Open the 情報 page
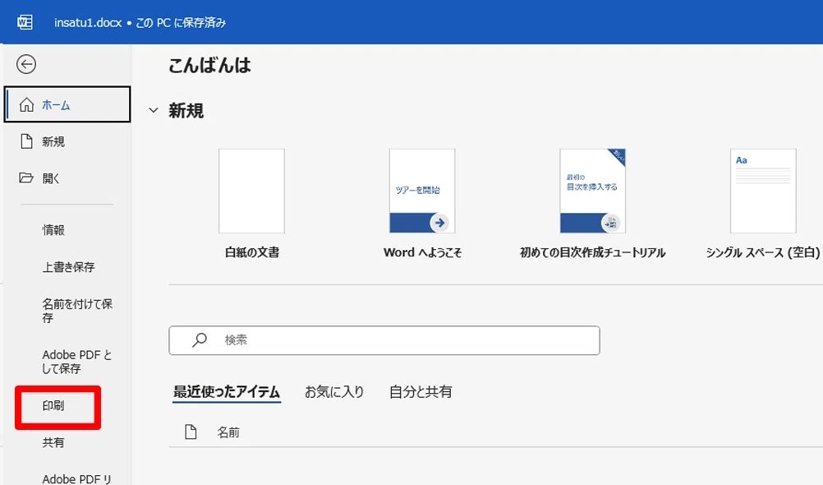Viewport: 823px width, 485px height. coord(53,230)
